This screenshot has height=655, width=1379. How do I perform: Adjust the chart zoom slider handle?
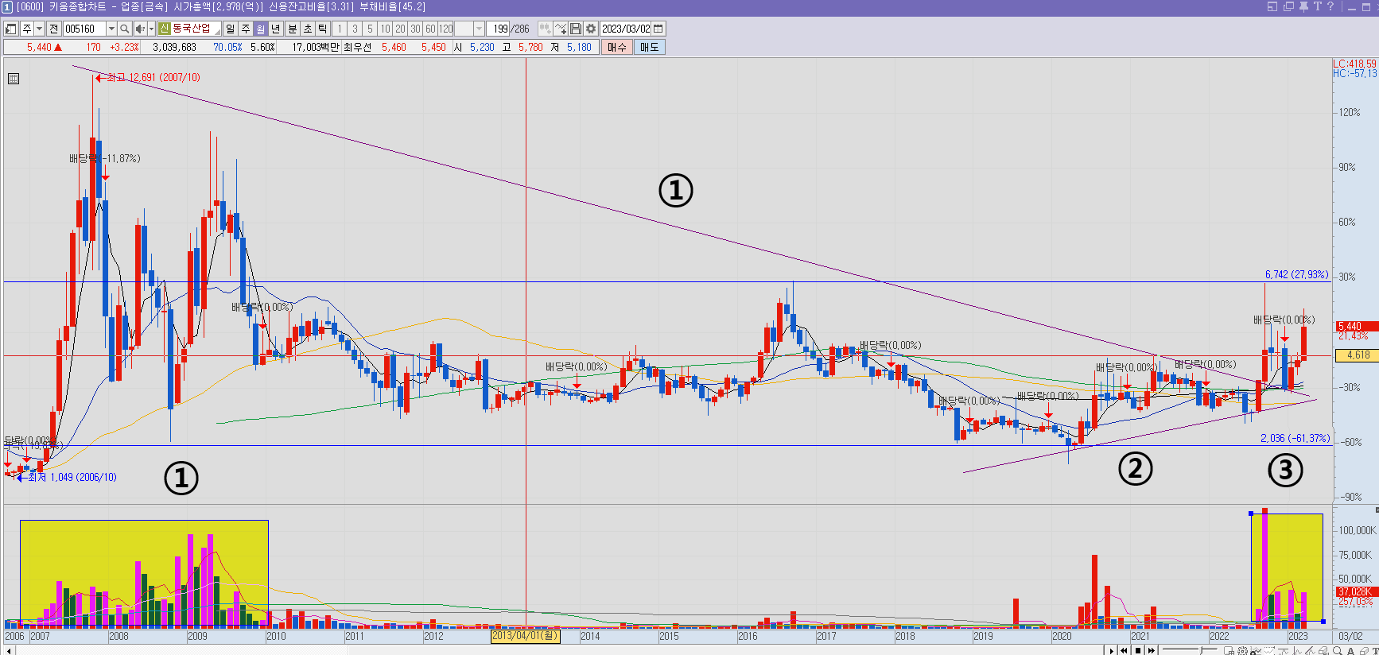1201,650
